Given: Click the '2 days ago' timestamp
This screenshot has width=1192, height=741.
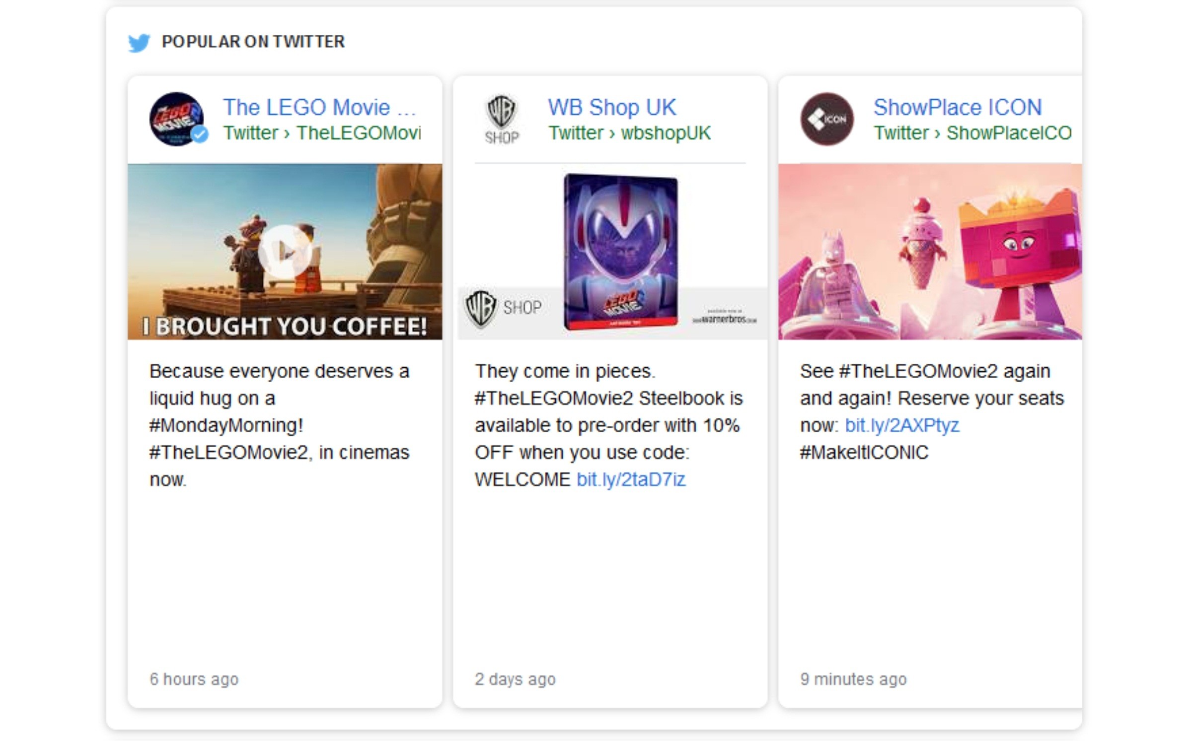Looking at the screenshot, I should [x=515, y=679].
